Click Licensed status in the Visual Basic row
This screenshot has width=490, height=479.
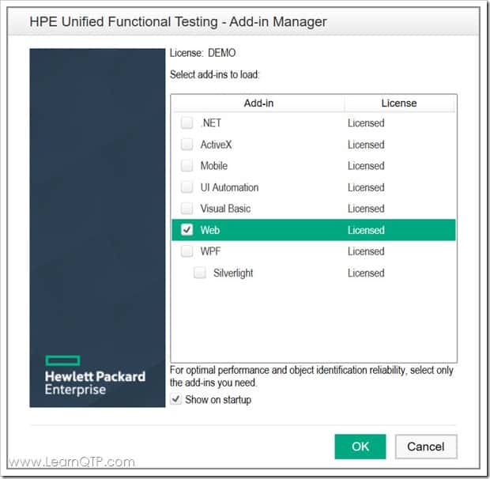[366, 209]
